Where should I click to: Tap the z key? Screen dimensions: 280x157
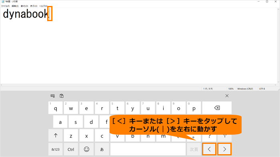71,135
